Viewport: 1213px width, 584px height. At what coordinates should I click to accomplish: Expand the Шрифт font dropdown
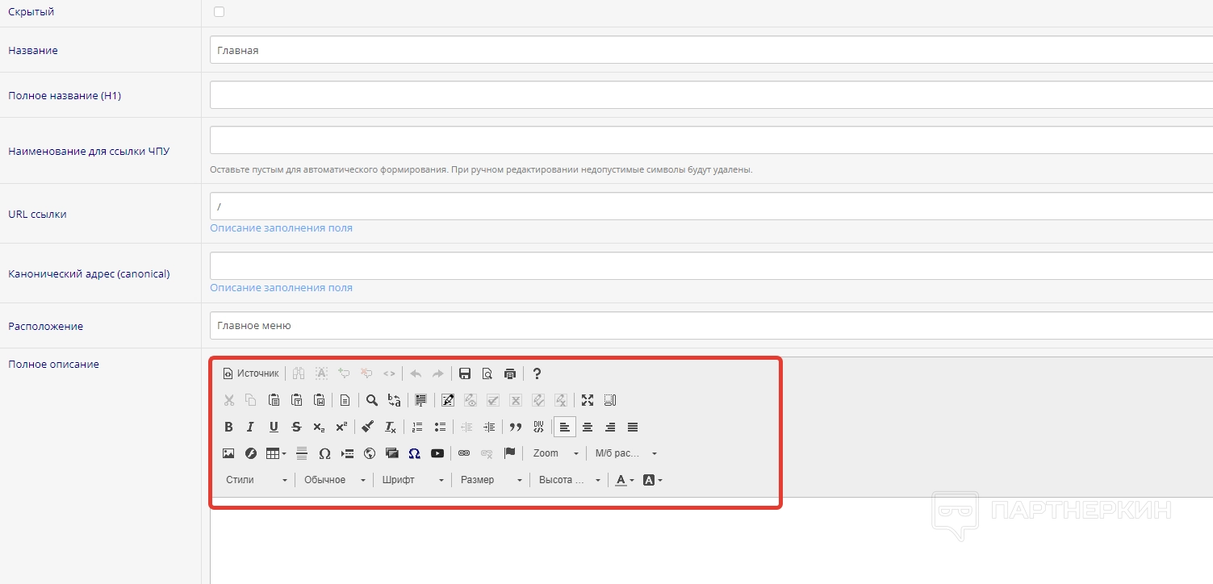[413, 480]
